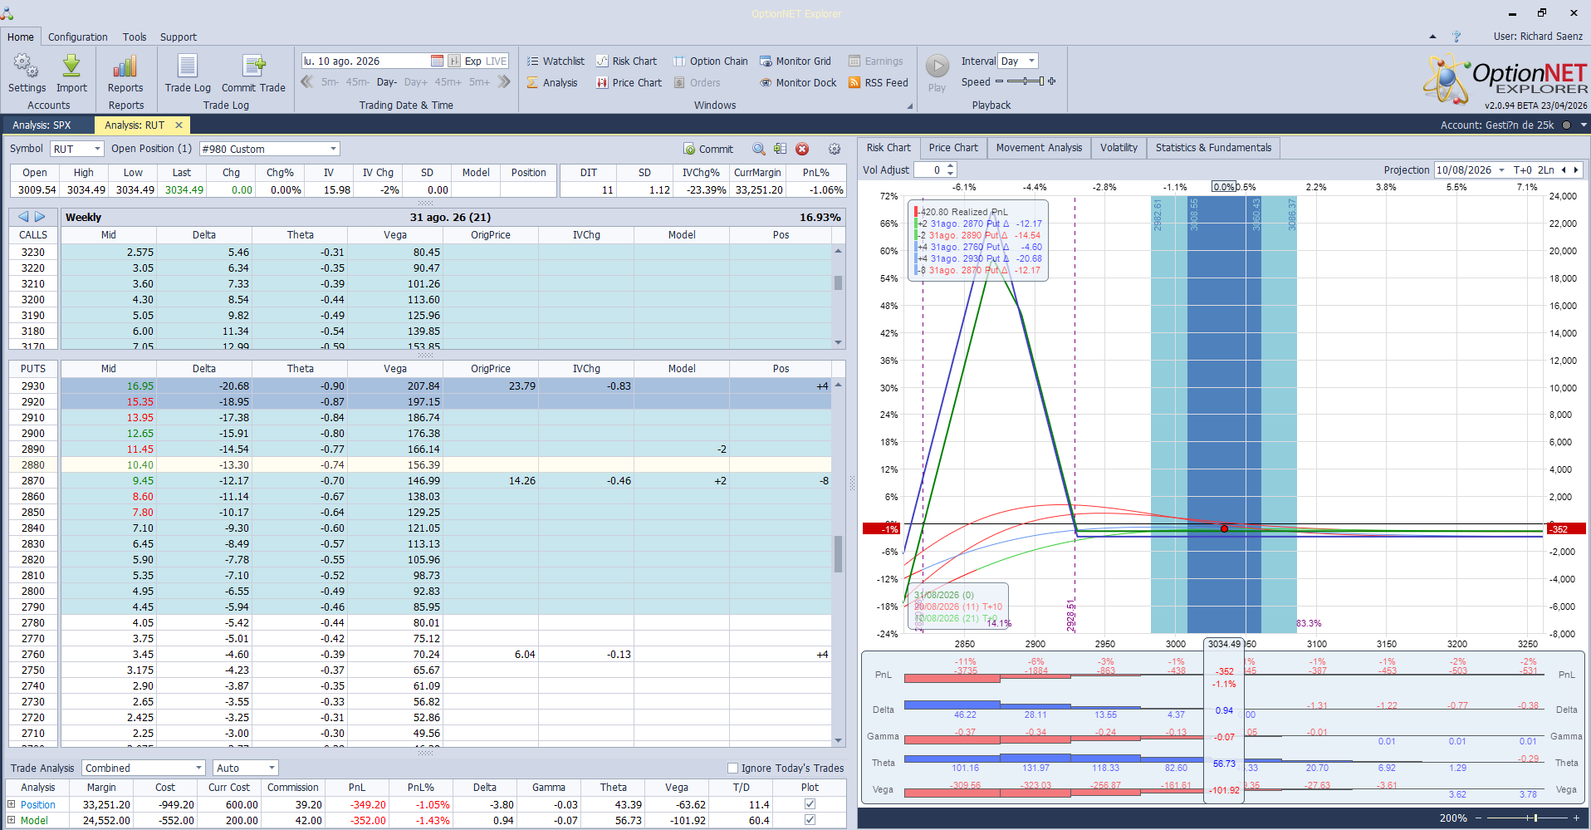1591x830 pixels.
Task: Click the red delete icon in the position toolbar
Action: [x=802, y=149]
